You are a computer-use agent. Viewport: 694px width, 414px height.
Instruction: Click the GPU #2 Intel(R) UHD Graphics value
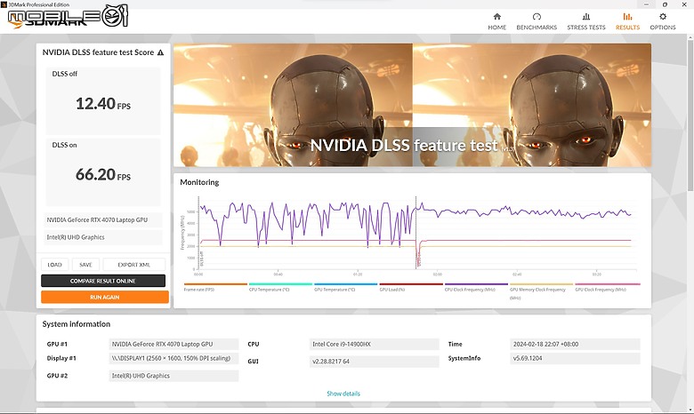coord(173,376)
